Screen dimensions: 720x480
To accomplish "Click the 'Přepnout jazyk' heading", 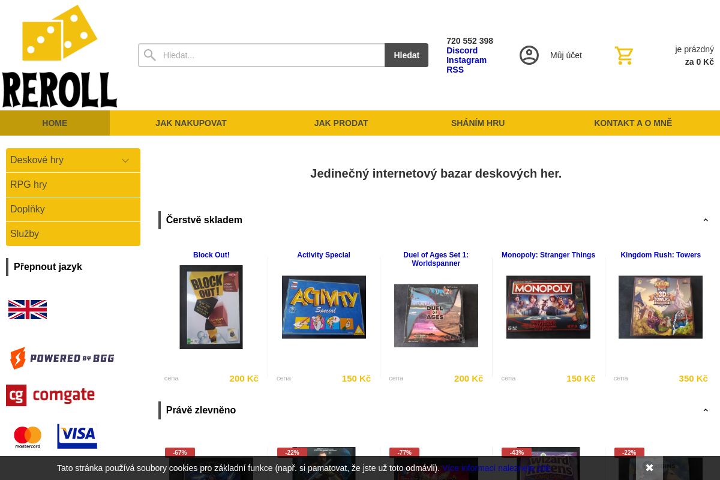I will tap(48, 267).
